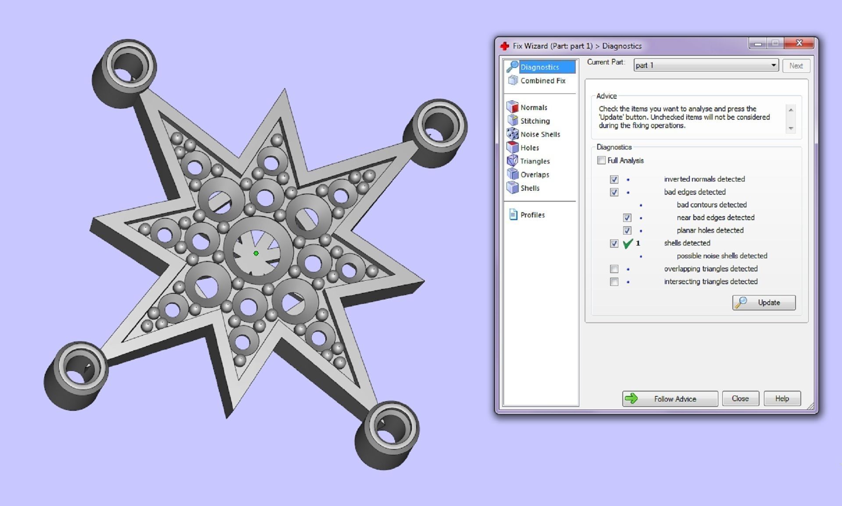
Task: Open the Normals fix icon
Action: click(x=512, y=107)
